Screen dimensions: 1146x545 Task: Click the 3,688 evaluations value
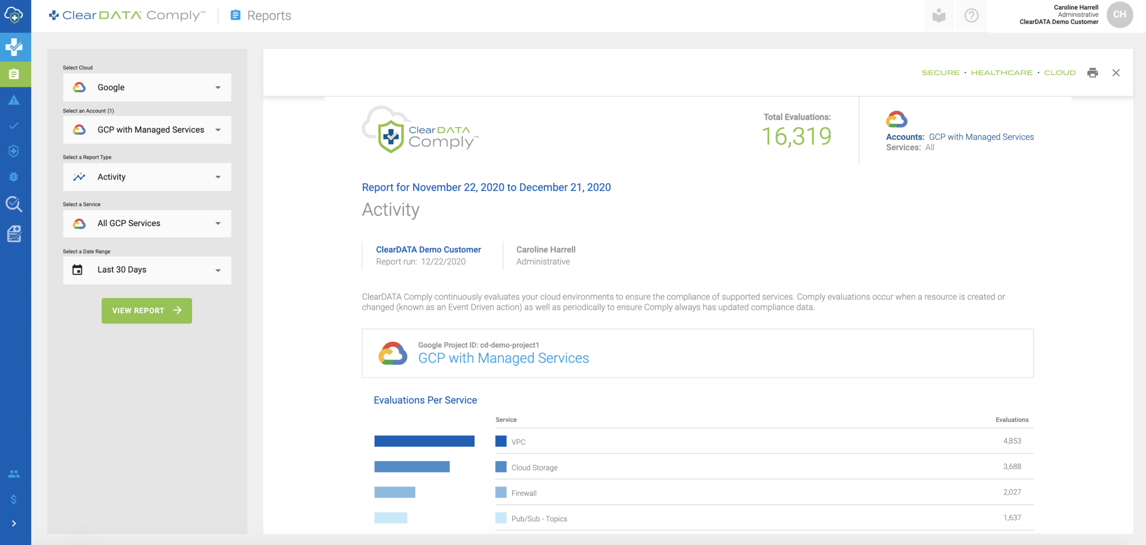(1012, 466)
